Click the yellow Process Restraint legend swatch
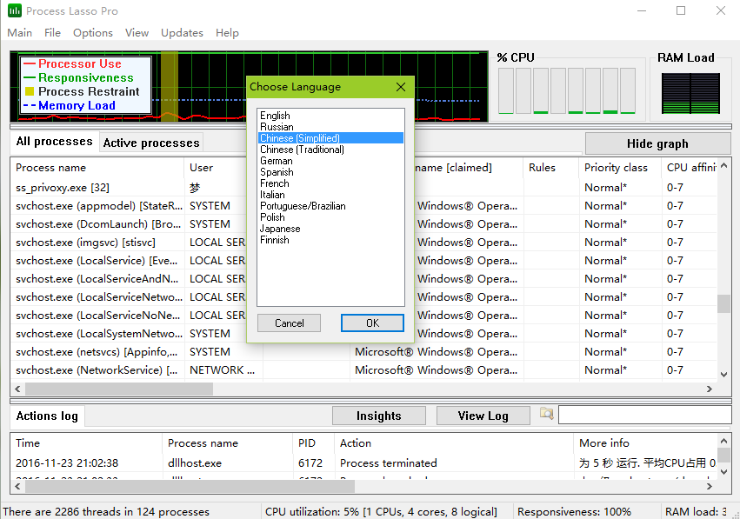The image size is (740, 519). (x=30, y=91)
